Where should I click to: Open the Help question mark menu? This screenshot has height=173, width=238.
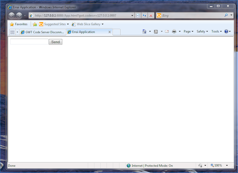pyautogui.click(x=227, y=31)
